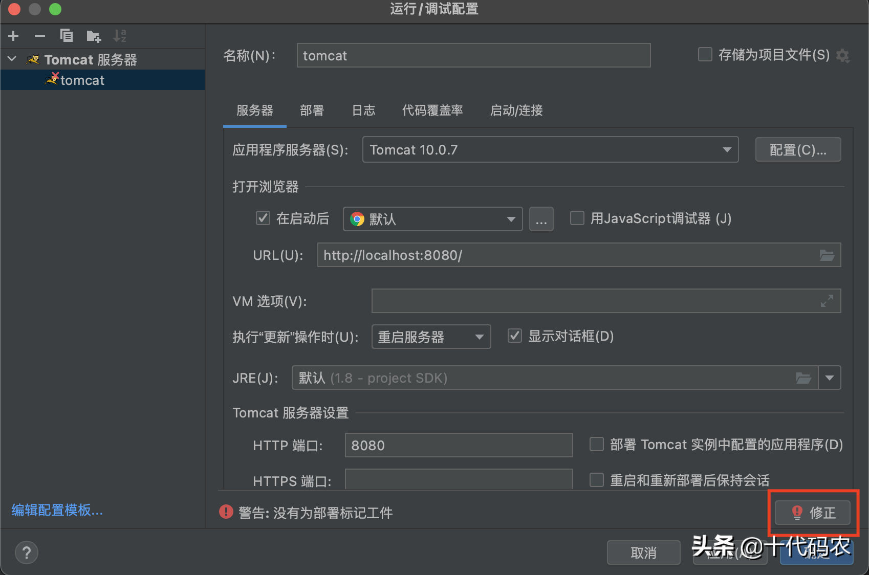Click the 配置(C)... button
The width and height of the screenshot is (869, 575).
click(798, 149)
